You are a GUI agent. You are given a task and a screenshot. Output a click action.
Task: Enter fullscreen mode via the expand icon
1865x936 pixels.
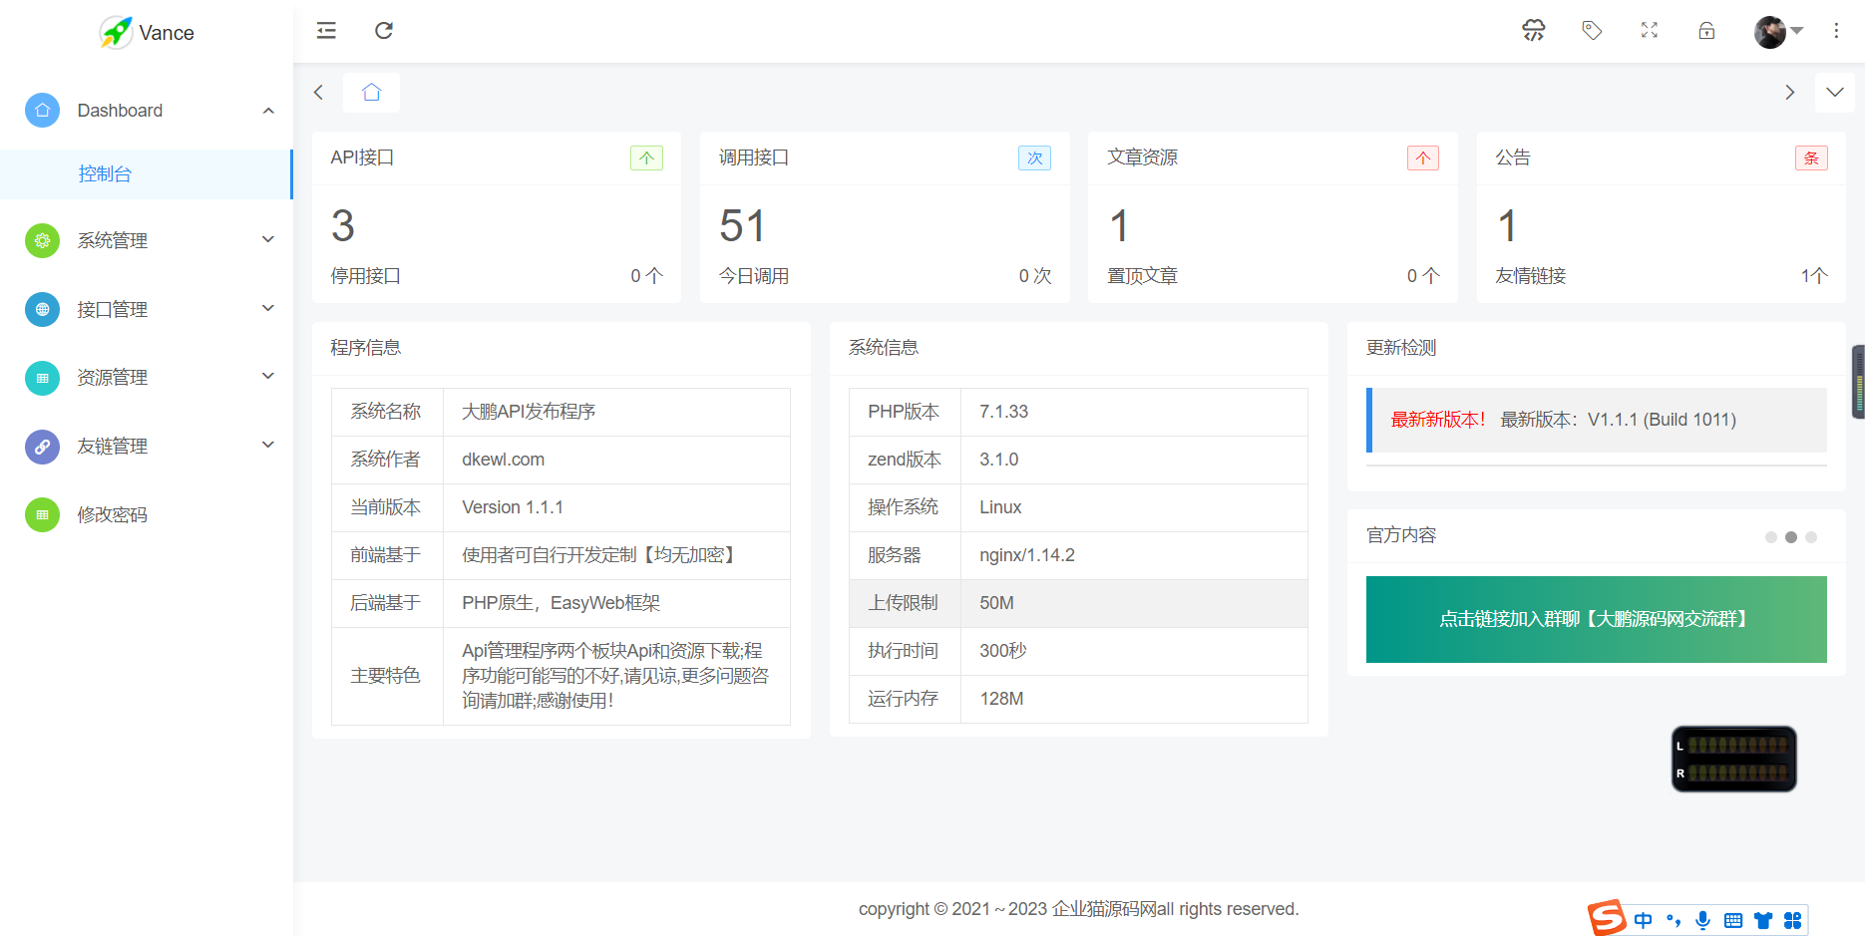pos(1650,31)
